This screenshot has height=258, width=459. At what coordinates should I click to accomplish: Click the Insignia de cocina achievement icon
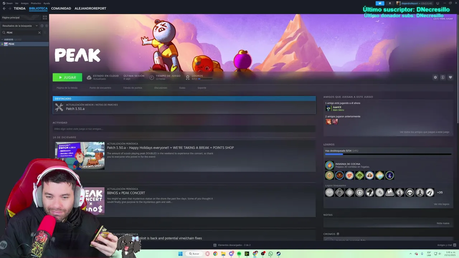coord(329,165)
